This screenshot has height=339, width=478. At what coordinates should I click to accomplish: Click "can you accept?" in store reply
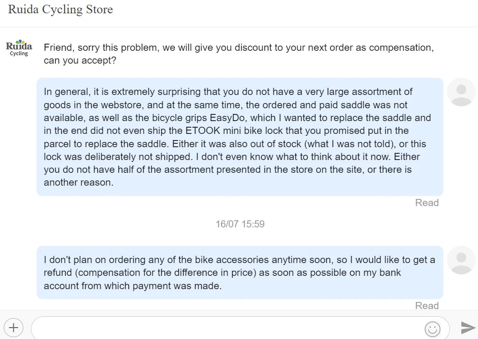[x=80, y=61]
